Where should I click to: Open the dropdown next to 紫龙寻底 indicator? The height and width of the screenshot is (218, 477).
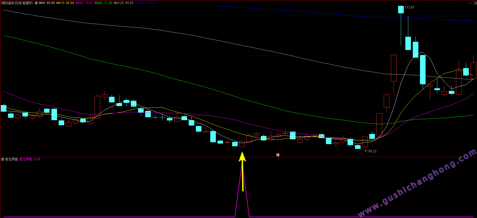click(x=3, y=159)
